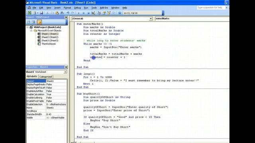Open the enterMarks procedure combo box
This screenshot has height=143, width=255.
(x=192, y=19)
